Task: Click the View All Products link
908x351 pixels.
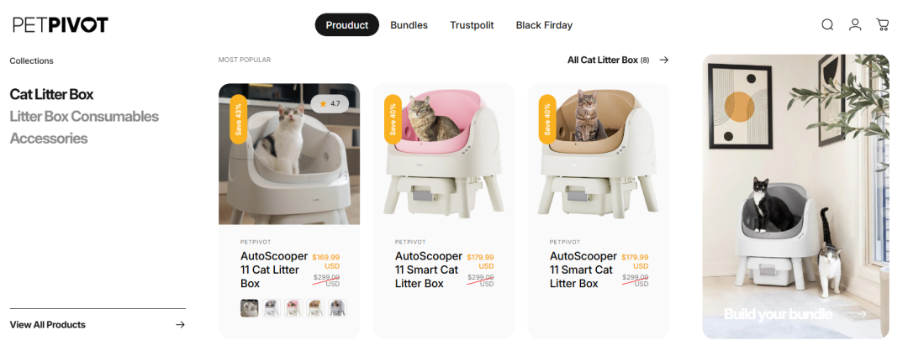Action: click(x=48, y=325)
